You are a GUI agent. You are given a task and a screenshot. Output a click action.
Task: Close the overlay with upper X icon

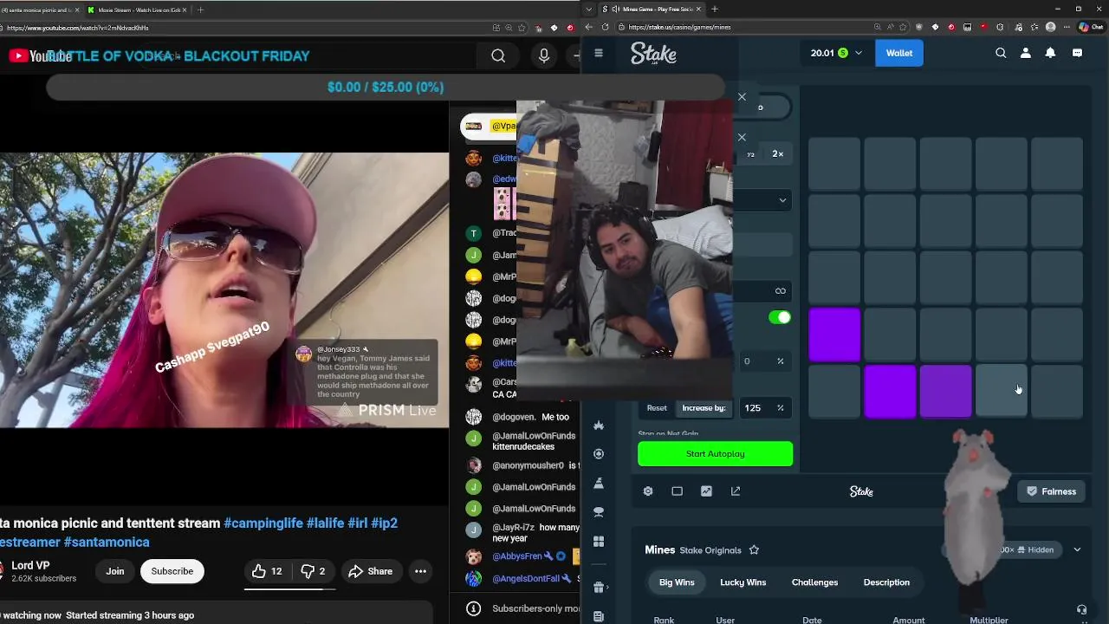[742, 97]
